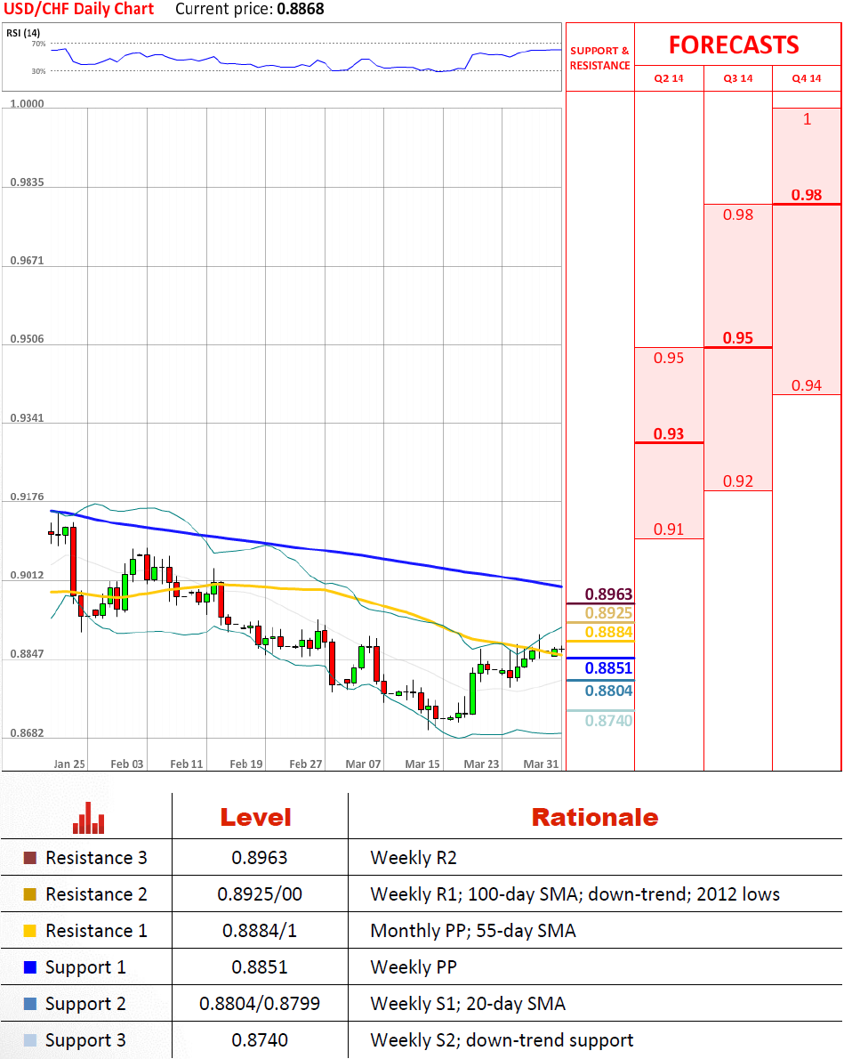Click the Weekly R1; 100-day SMA rationale
The image size is (844, 1059).
click(575, 894)
